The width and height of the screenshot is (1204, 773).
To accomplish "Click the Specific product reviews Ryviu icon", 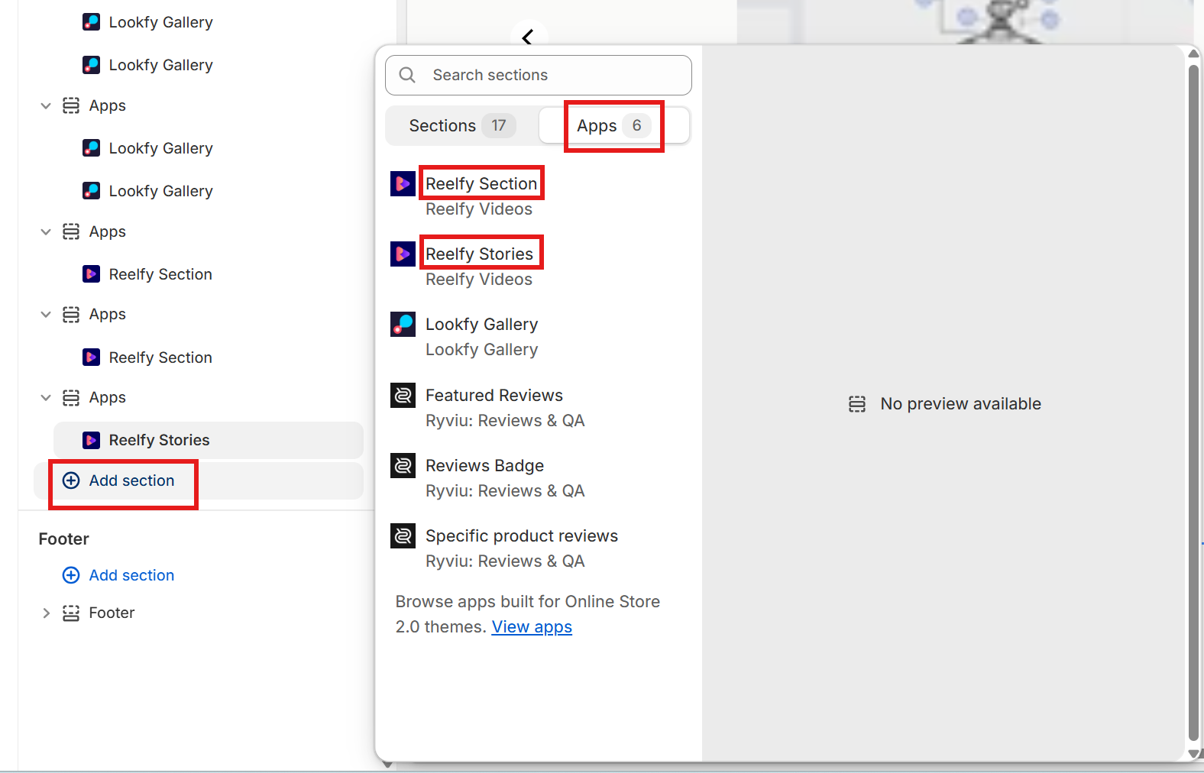I will [x=403, y=535].
